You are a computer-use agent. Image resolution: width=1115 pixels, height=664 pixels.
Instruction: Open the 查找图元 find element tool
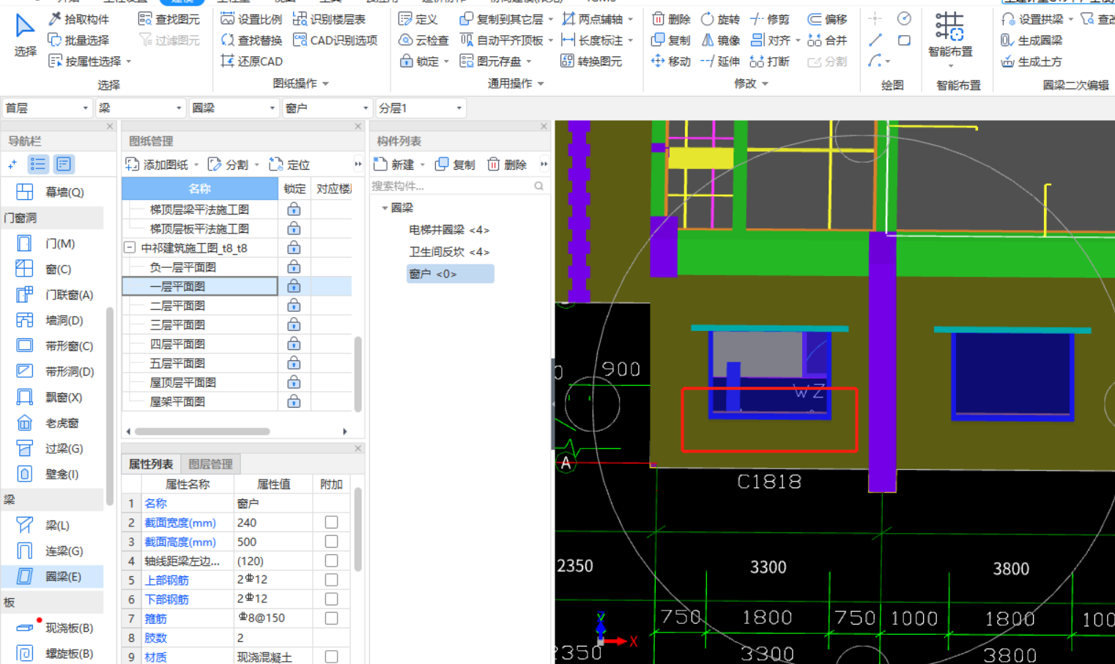coord(169,19)
